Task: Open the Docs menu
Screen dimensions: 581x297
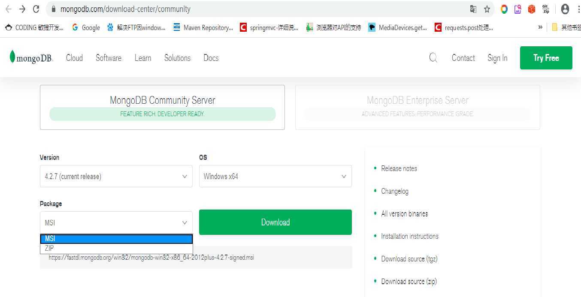Action: click(211, 58)
